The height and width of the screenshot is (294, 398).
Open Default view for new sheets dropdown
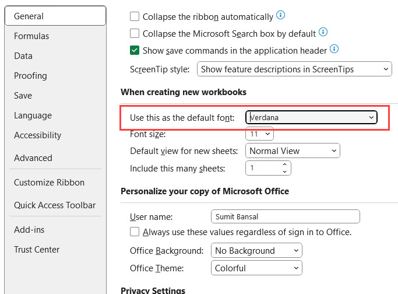pyautogui.click(x=293, y=151)
